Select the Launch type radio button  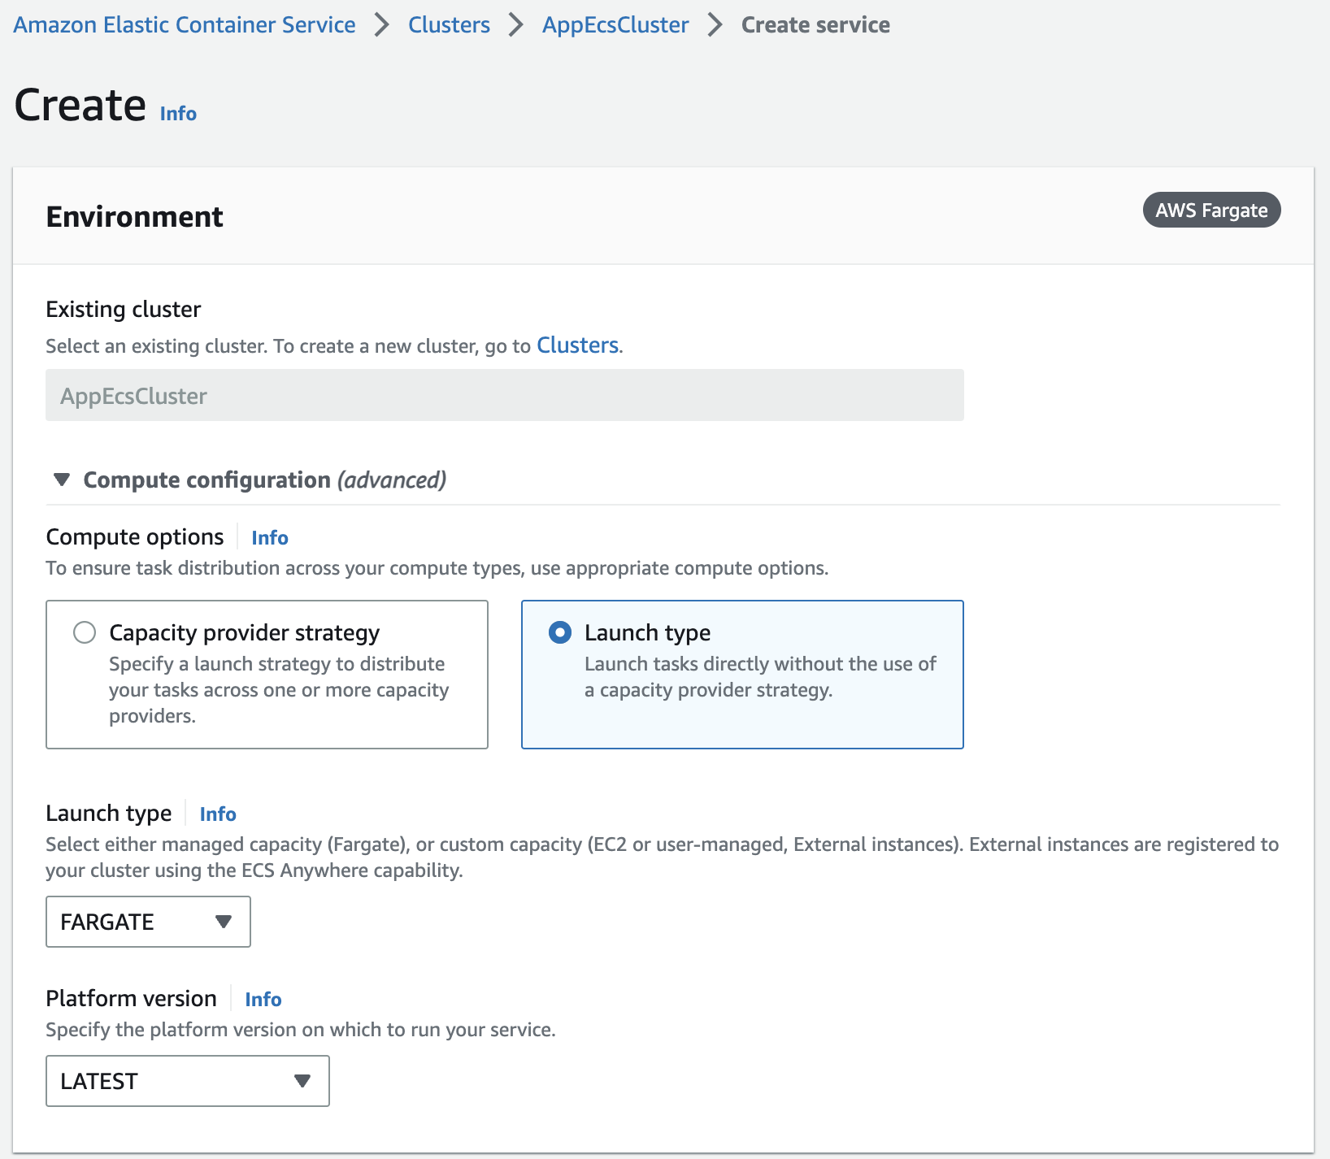coord(560,632)
